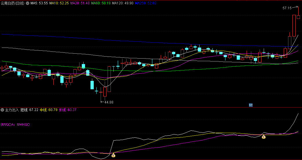Screen dimensions: 302x160
Task: Click the BWQDA: MWXQD label
Action: (x=15, y=125)
